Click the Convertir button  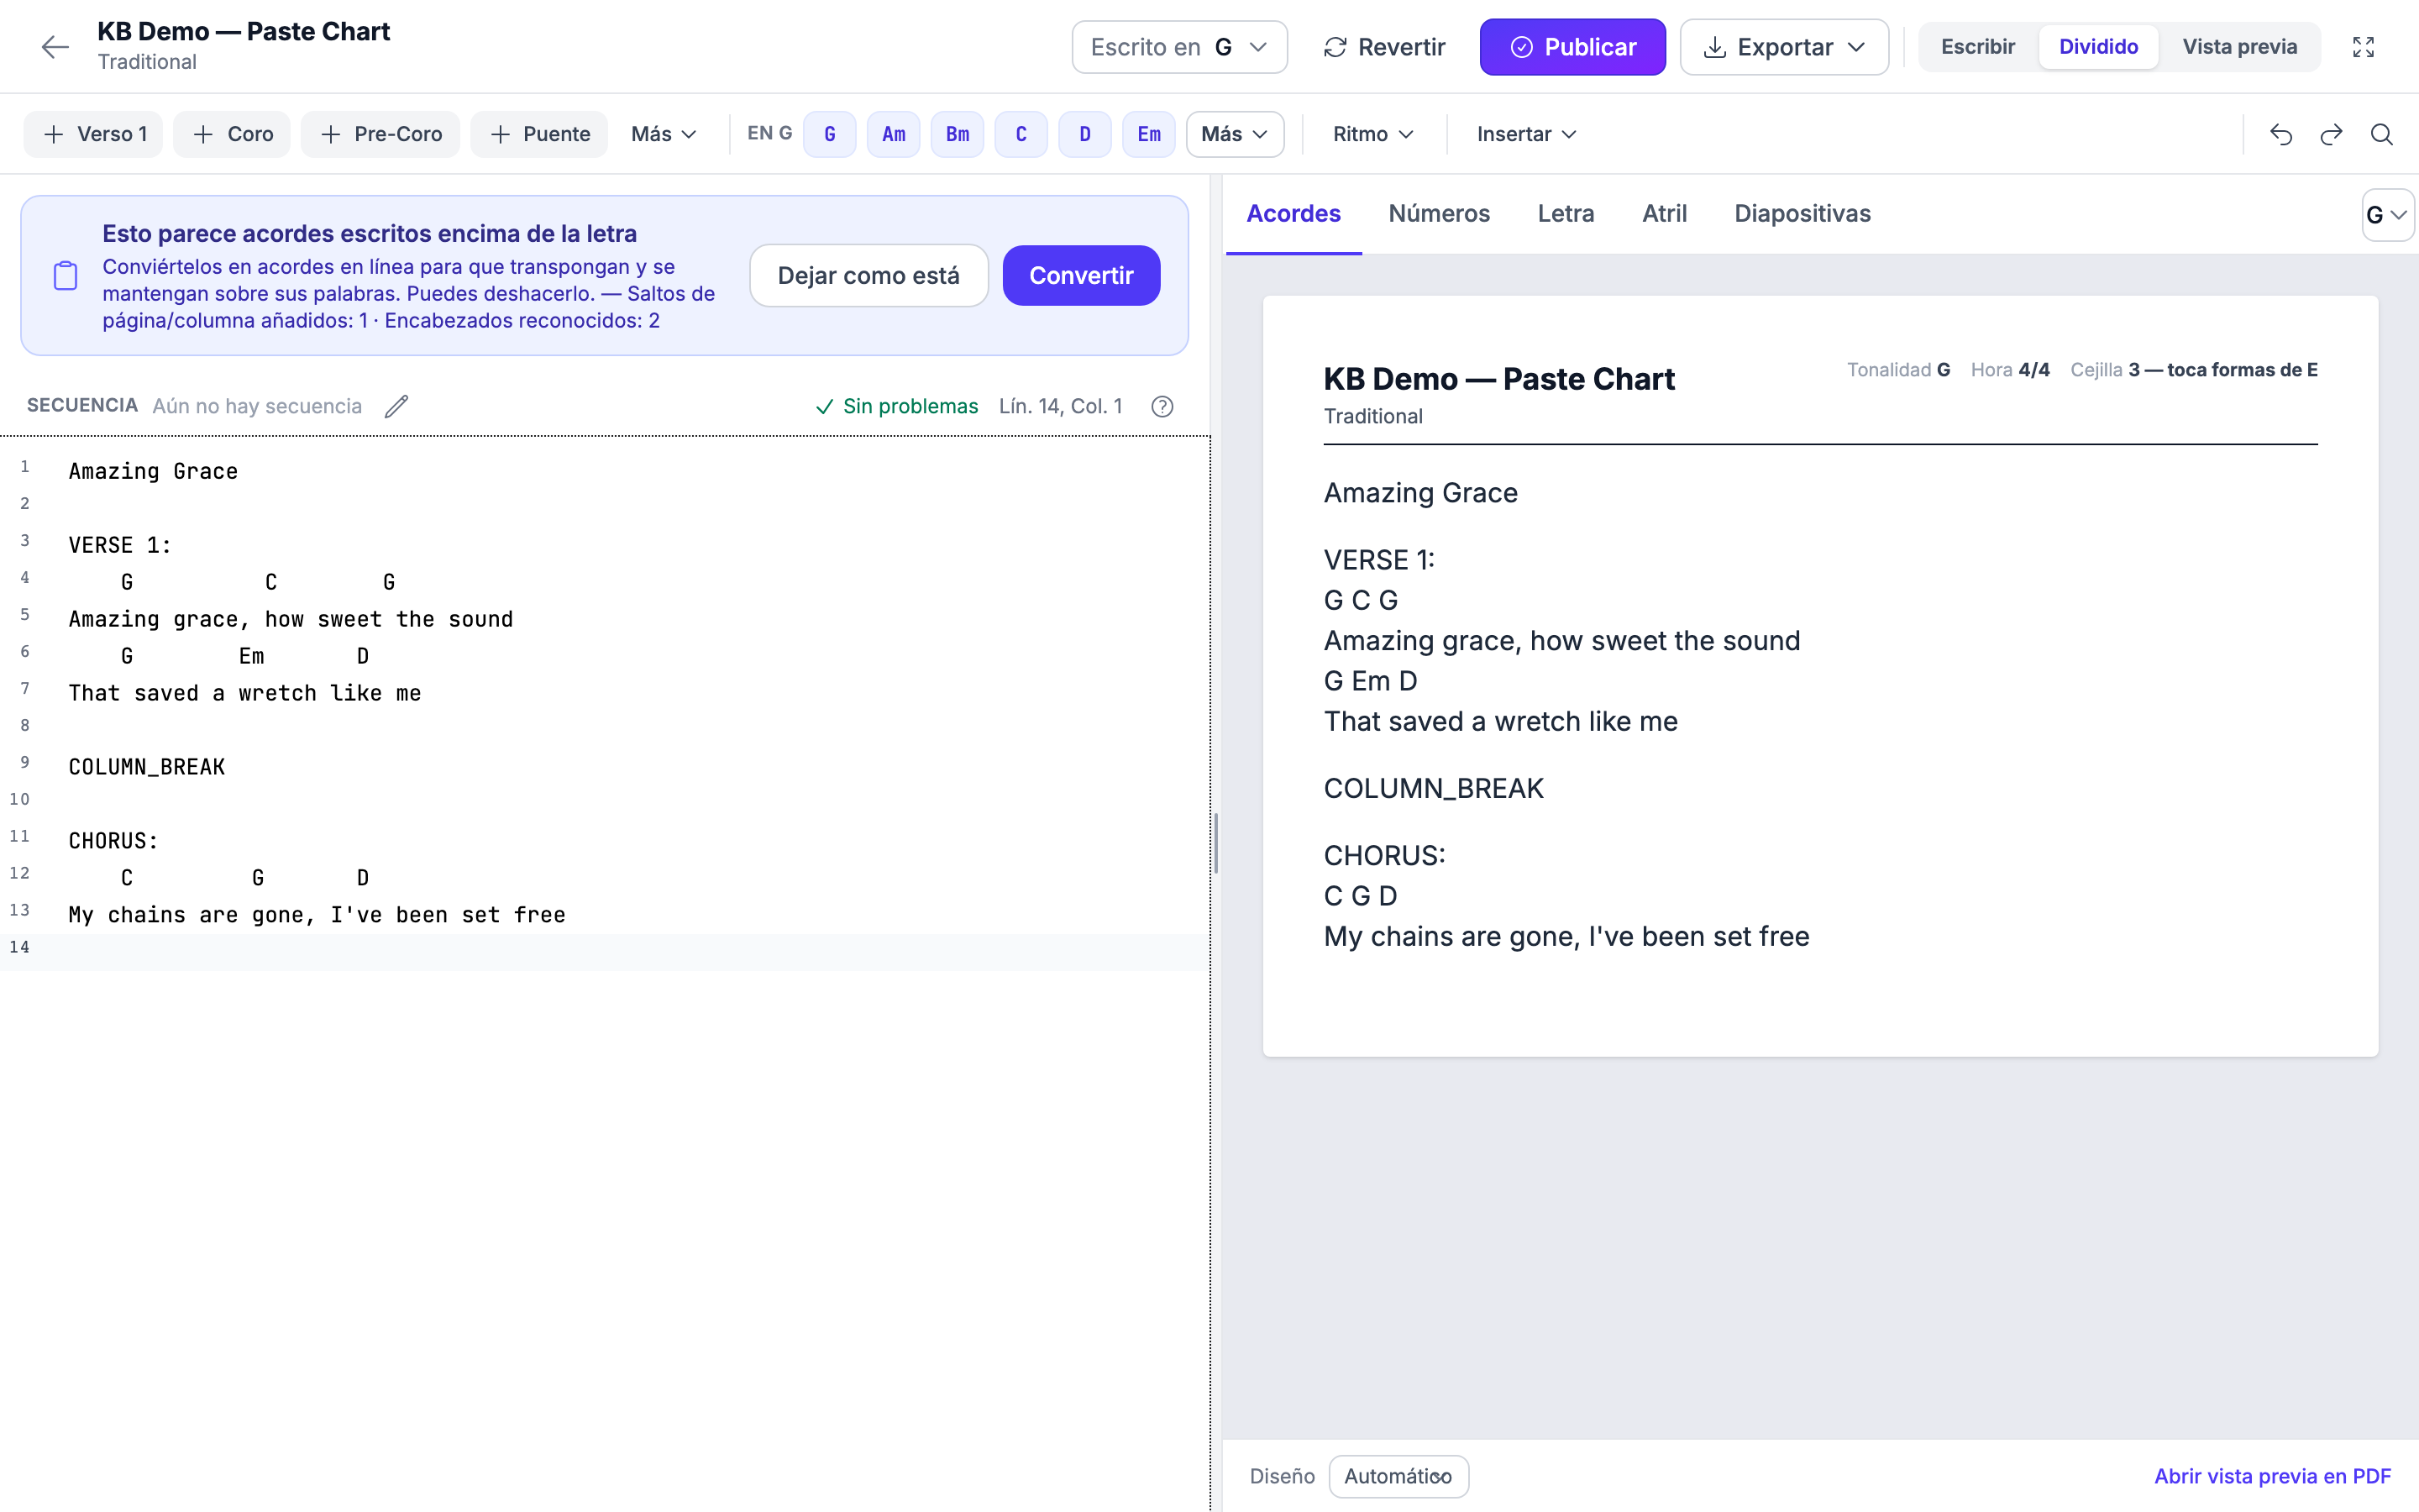tap(1080, 275)
